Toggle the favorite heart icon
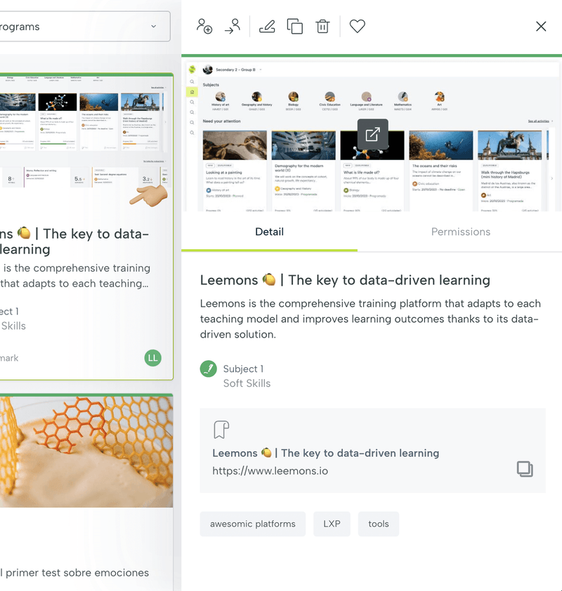Image resolution: width=562 pixels, height=591 pixels. tap(358, 27)
